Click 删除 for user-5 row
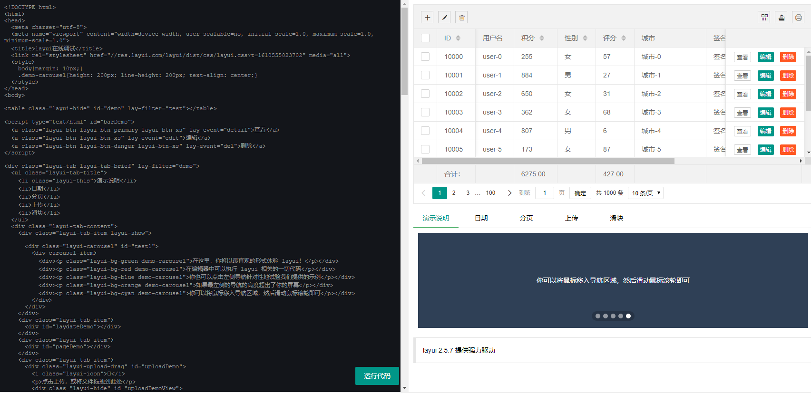 (788, 150)
